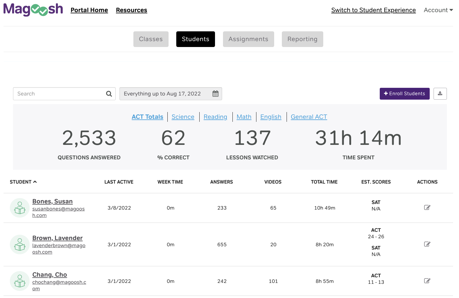Click the 137 lessons watched figure
Screen dimensions: 459x298
coord(252,138)
